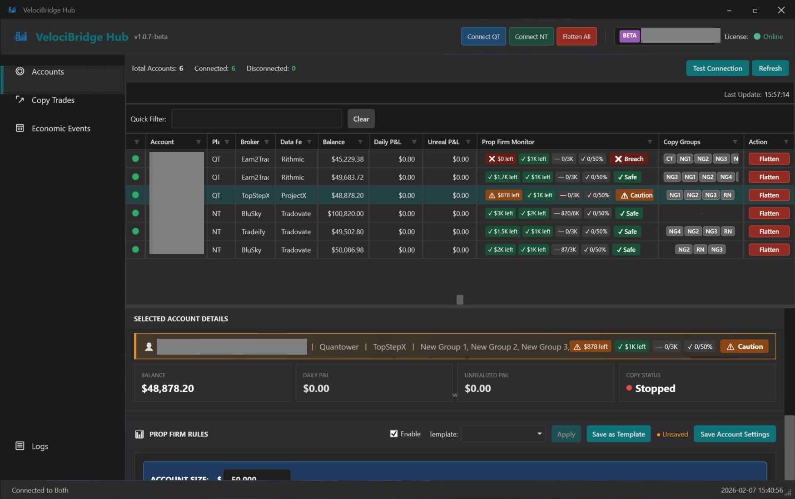Open the Account column filter
This screenshot has height=499, width=795.
pyautogui.click(x=199, y=141)
